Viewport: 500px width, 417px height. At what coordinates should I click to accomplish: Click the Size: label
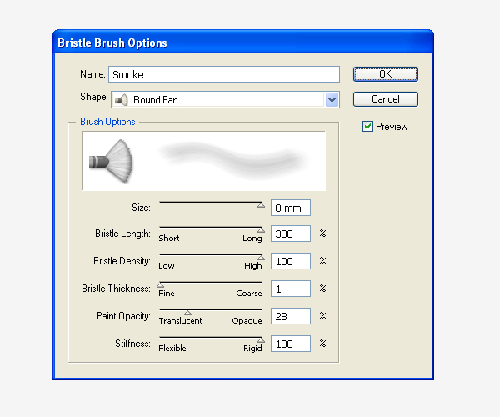141,208
